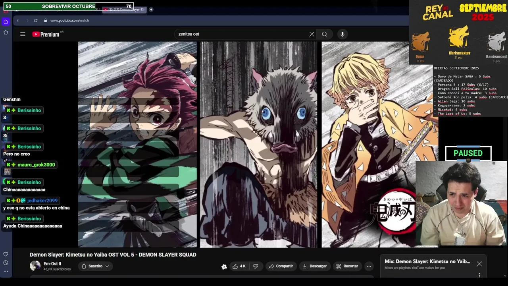Open the mix playlist vertical dots menu

pos(479,275)
